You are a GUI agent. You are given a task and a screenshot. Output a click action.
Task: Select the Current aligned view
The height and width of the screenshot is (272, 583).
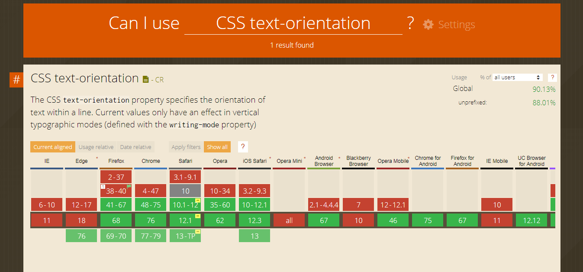pyautogui.click(x=53, y=147)
